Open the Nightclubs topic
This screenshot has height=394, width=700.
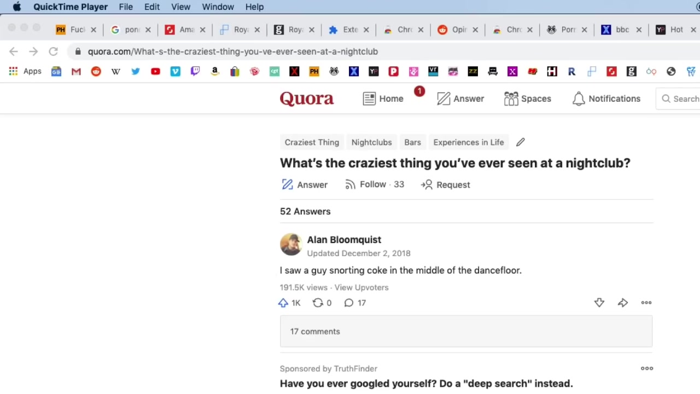point(371,142)
